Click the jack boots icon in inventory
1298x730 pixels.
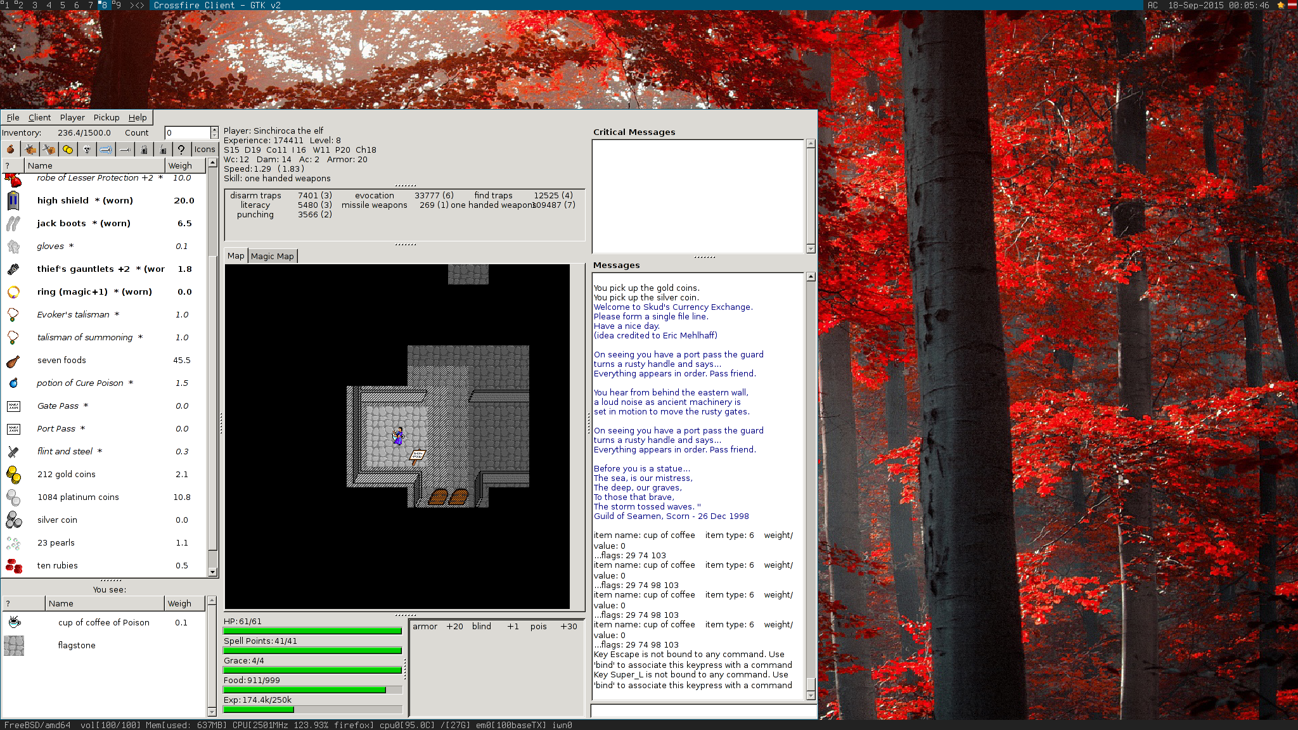pyautogui.click(x=13, y=223)
